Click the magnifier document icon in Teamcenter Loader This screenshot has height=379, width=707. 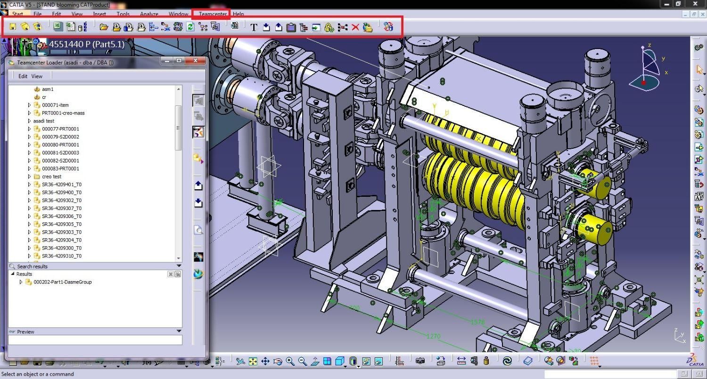[x=198, y=230]
